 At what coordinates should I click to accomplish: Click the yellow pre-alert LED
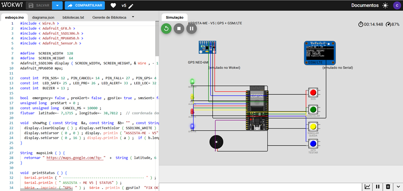tap(192, 97)
